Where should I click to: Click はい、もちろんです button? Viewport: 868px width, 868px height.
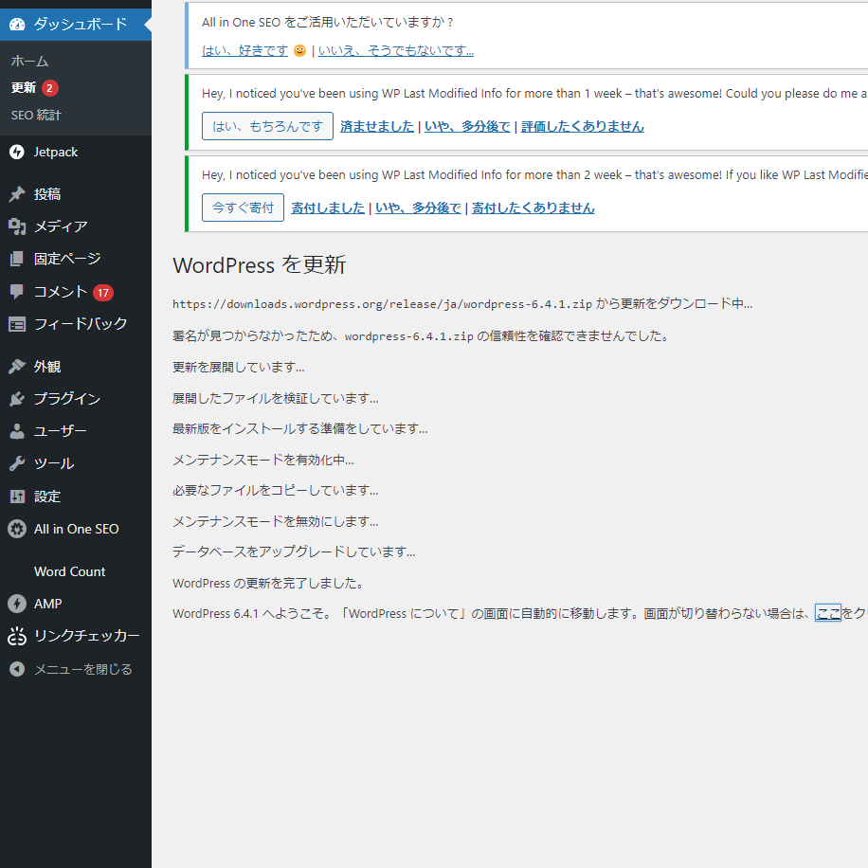[267, 126]
